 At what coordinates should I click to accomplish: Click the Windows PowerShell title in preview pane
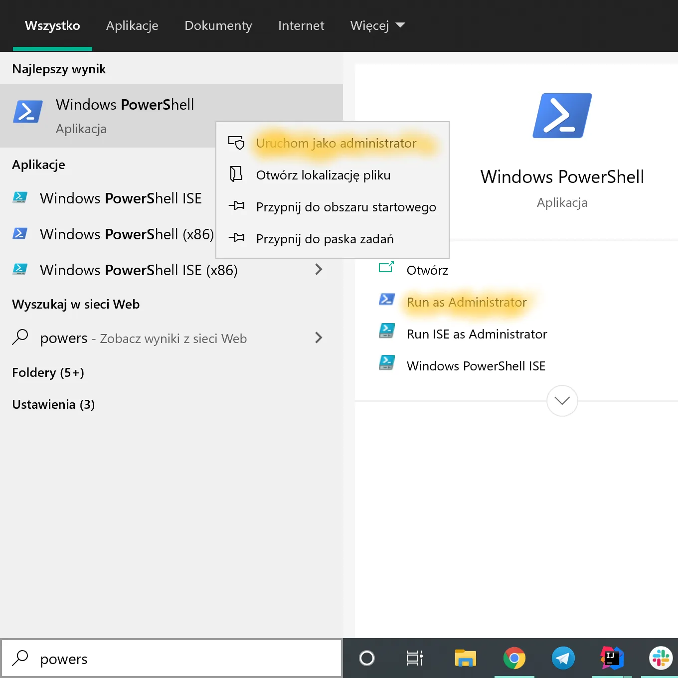pyautogui.click(x=562, y=176)
